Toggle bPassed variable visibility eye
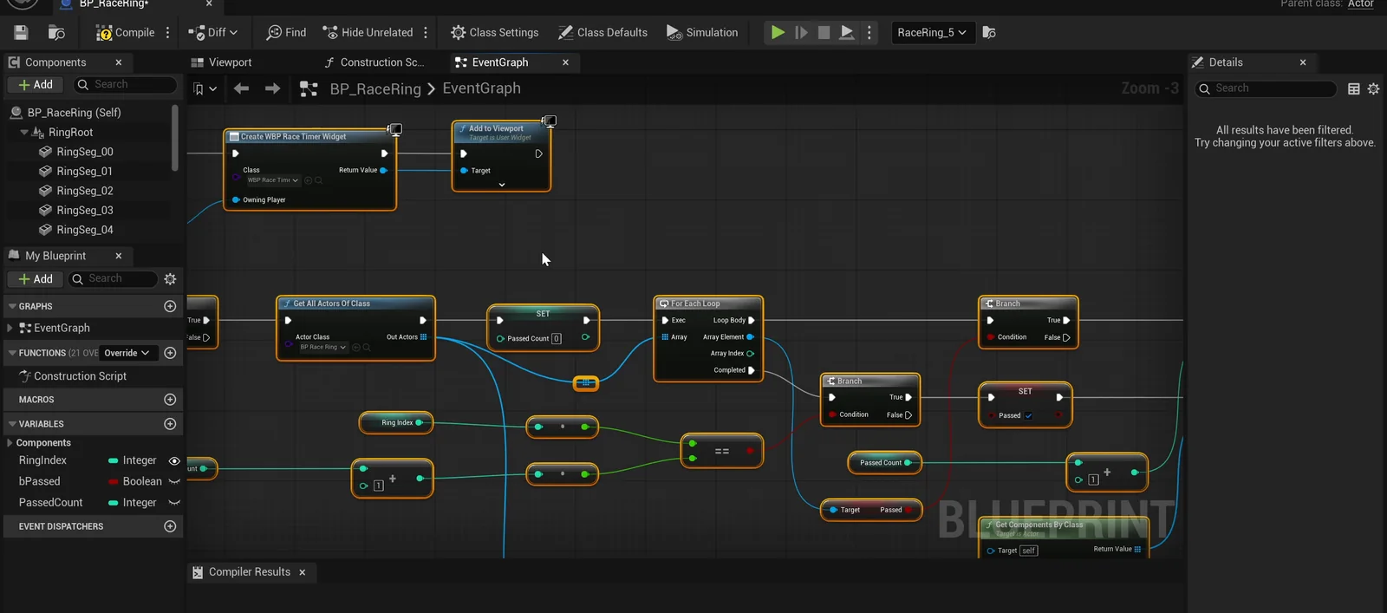 (174, 482)
